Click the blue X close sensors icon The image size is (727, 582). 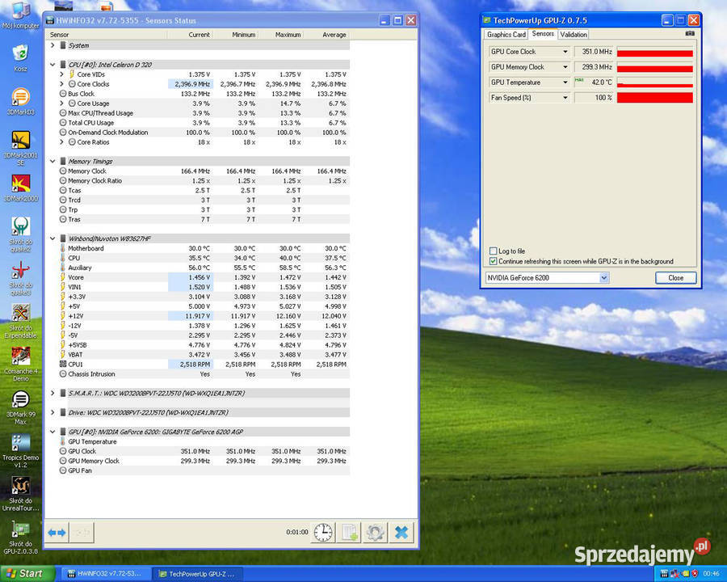tap(401, 532)
